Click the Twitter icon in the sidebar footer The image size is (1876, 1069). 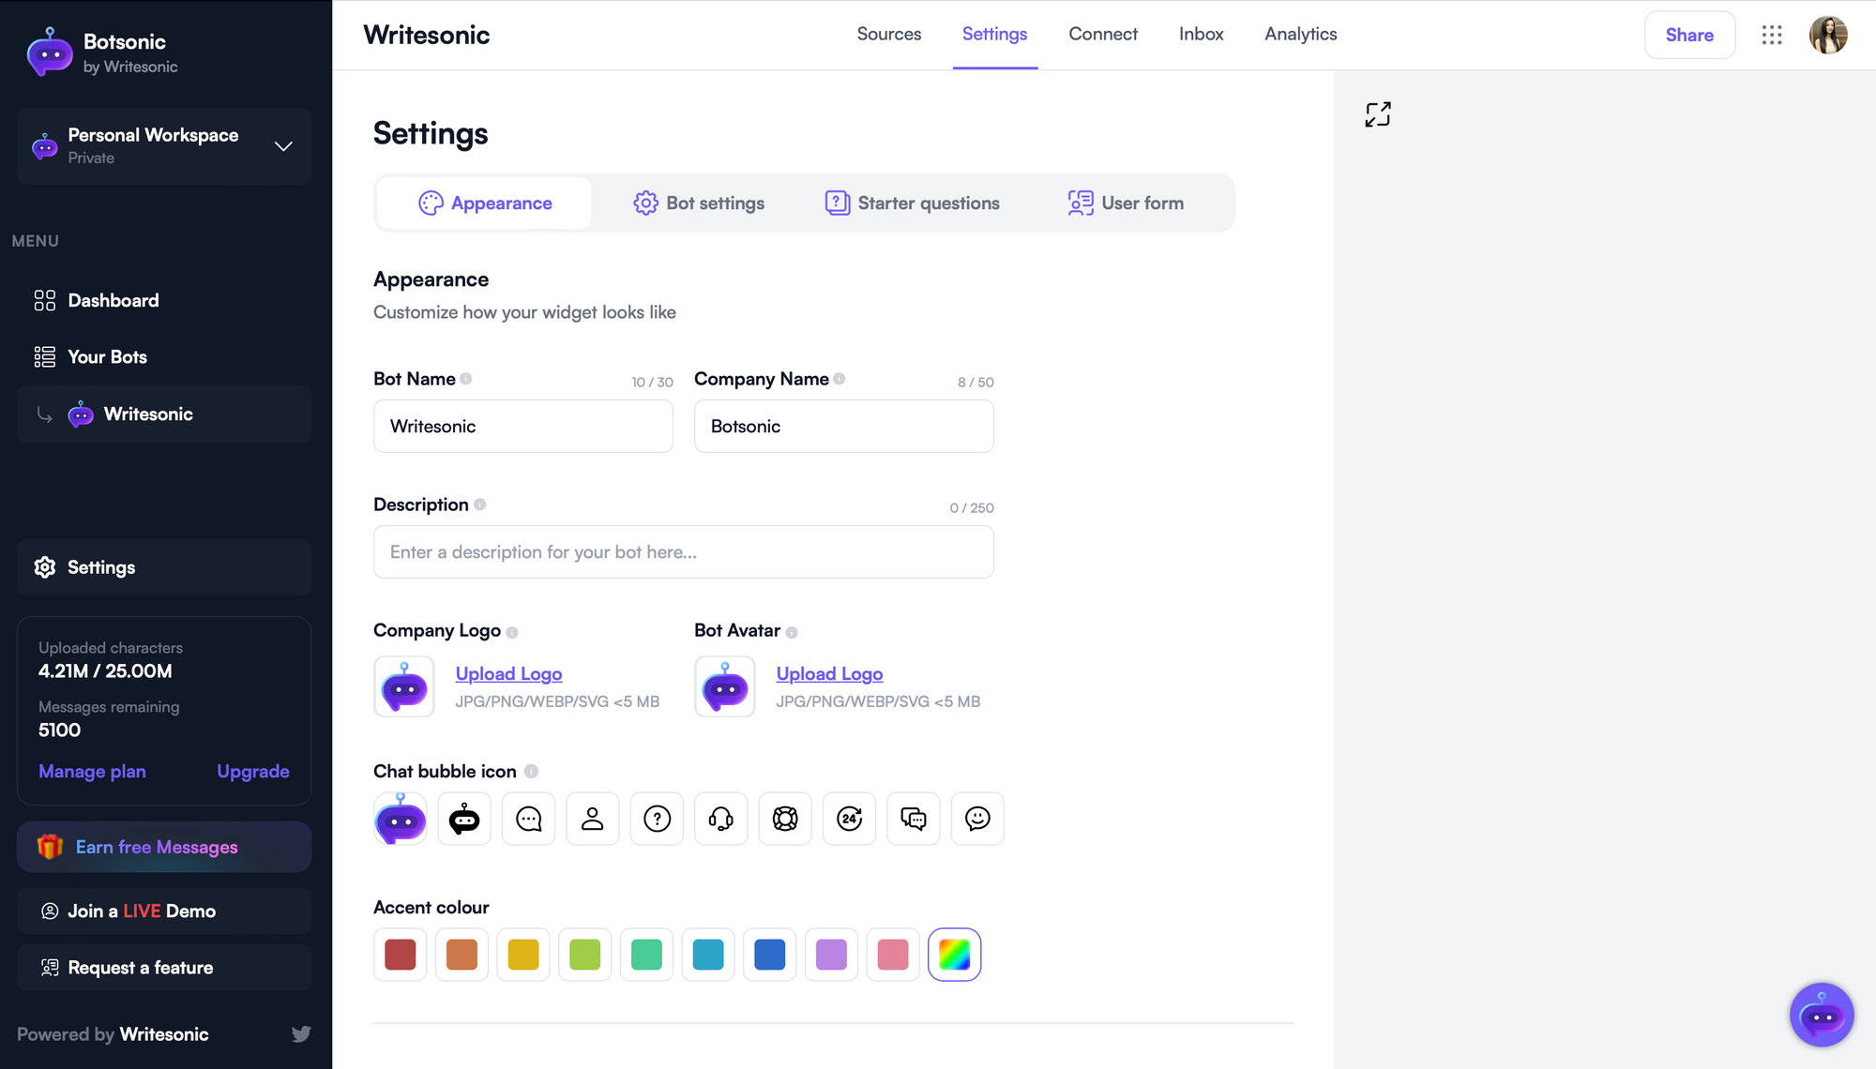click(x=301, y=1033)
